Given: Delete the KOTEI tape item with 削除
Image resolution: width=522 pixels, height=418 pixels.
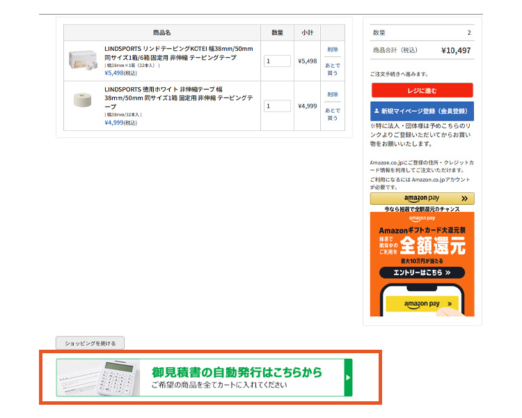Looking at the screenshot, I should pyautogui.click(x=333, y=49).
